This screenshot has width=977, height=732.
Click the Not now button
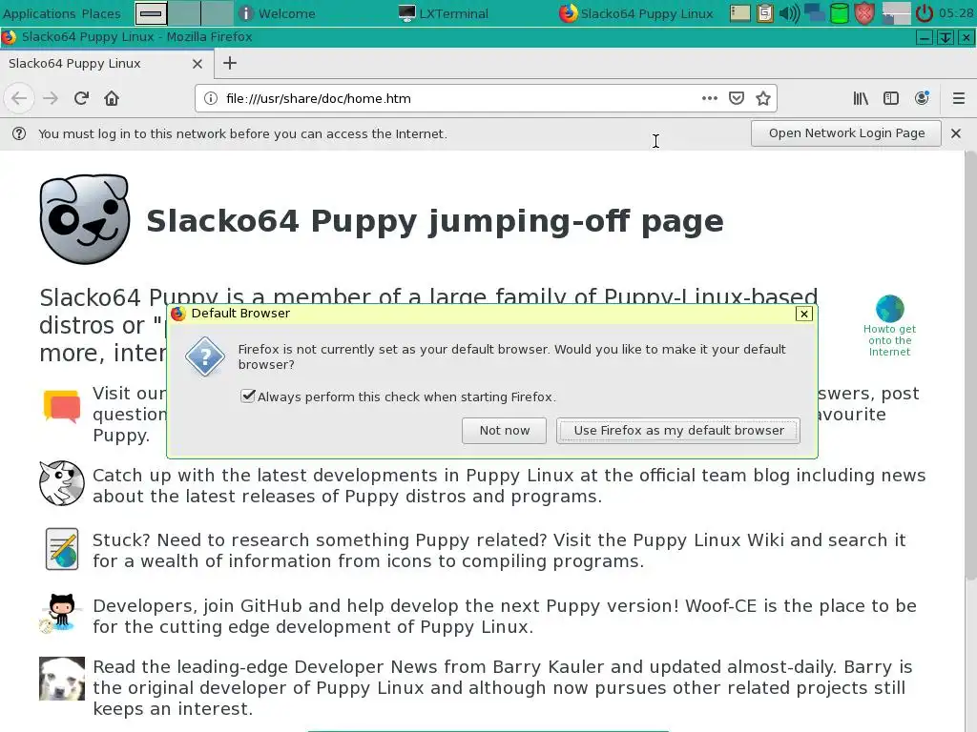pos(504,430)
